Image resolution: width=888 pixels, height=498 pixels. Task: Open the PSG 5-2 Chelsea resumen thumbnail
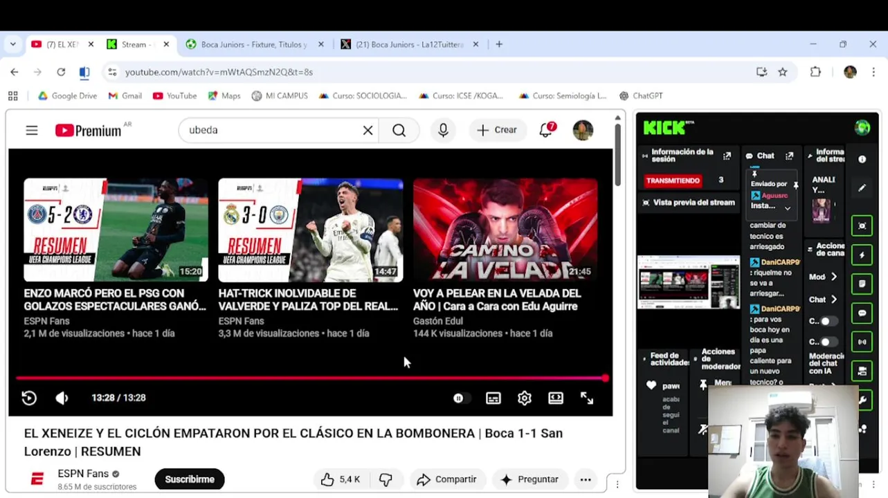pos(116,230)
